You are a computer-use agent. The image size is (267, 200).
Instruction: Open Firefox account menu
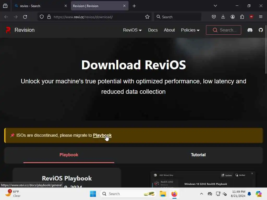coord(233,17)
